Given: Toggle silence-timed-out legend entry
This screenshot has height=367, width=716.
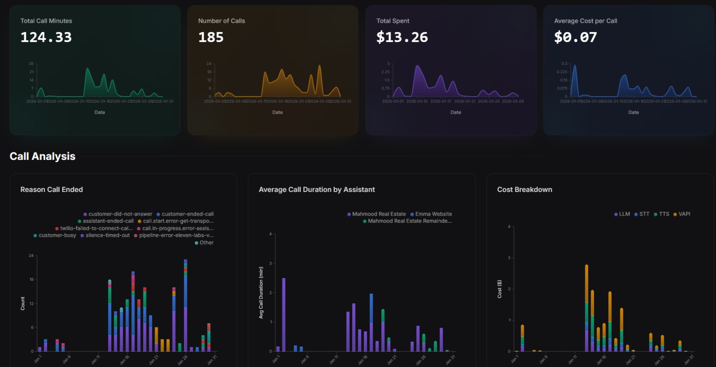Looking at the screenshot, I should (x=105, y=235).
